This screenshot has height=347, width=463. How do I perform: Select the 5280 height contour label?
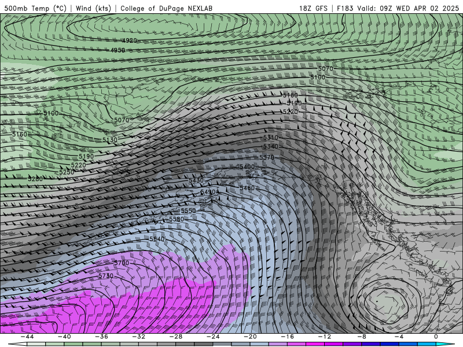(x=35, y=179)
